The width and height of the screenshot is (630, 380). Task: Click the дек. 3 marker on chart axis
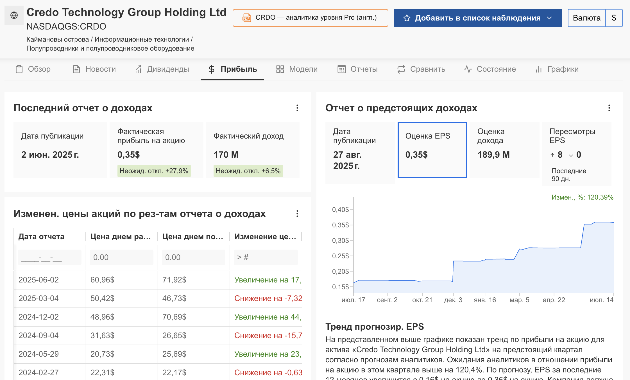[x=453, y=300]
